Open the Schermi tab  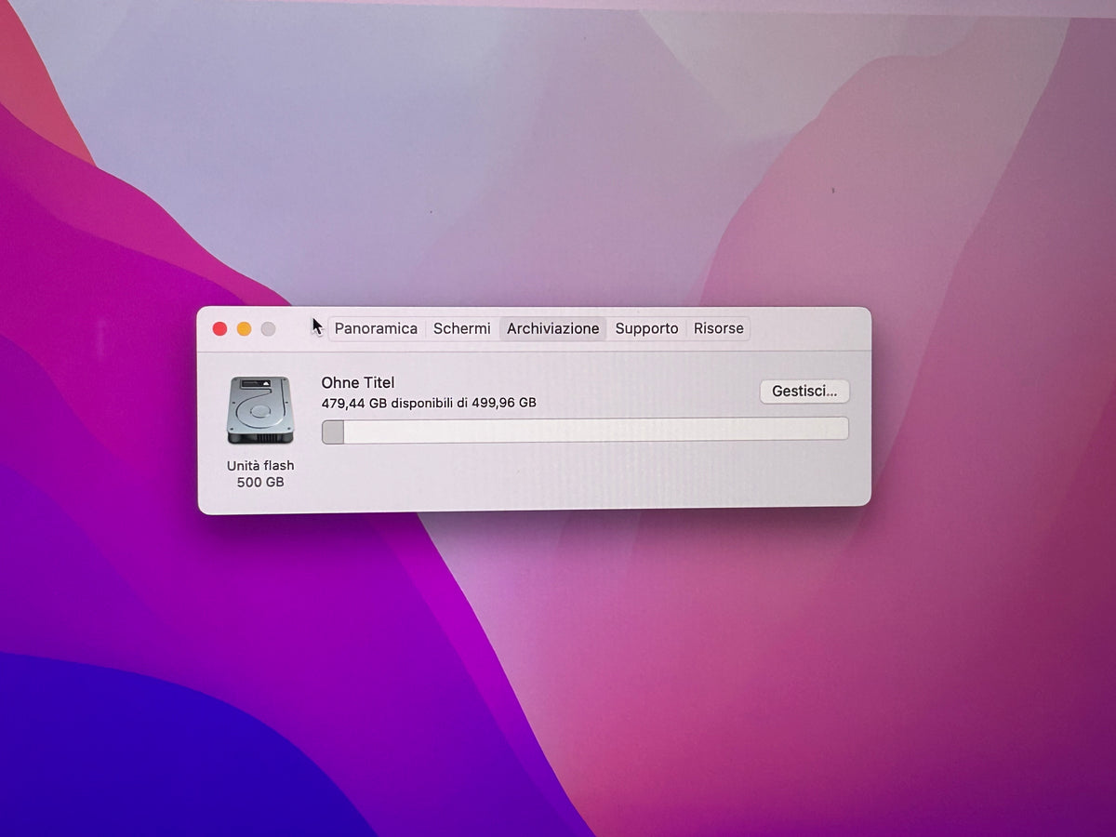[x=462, y=328]
